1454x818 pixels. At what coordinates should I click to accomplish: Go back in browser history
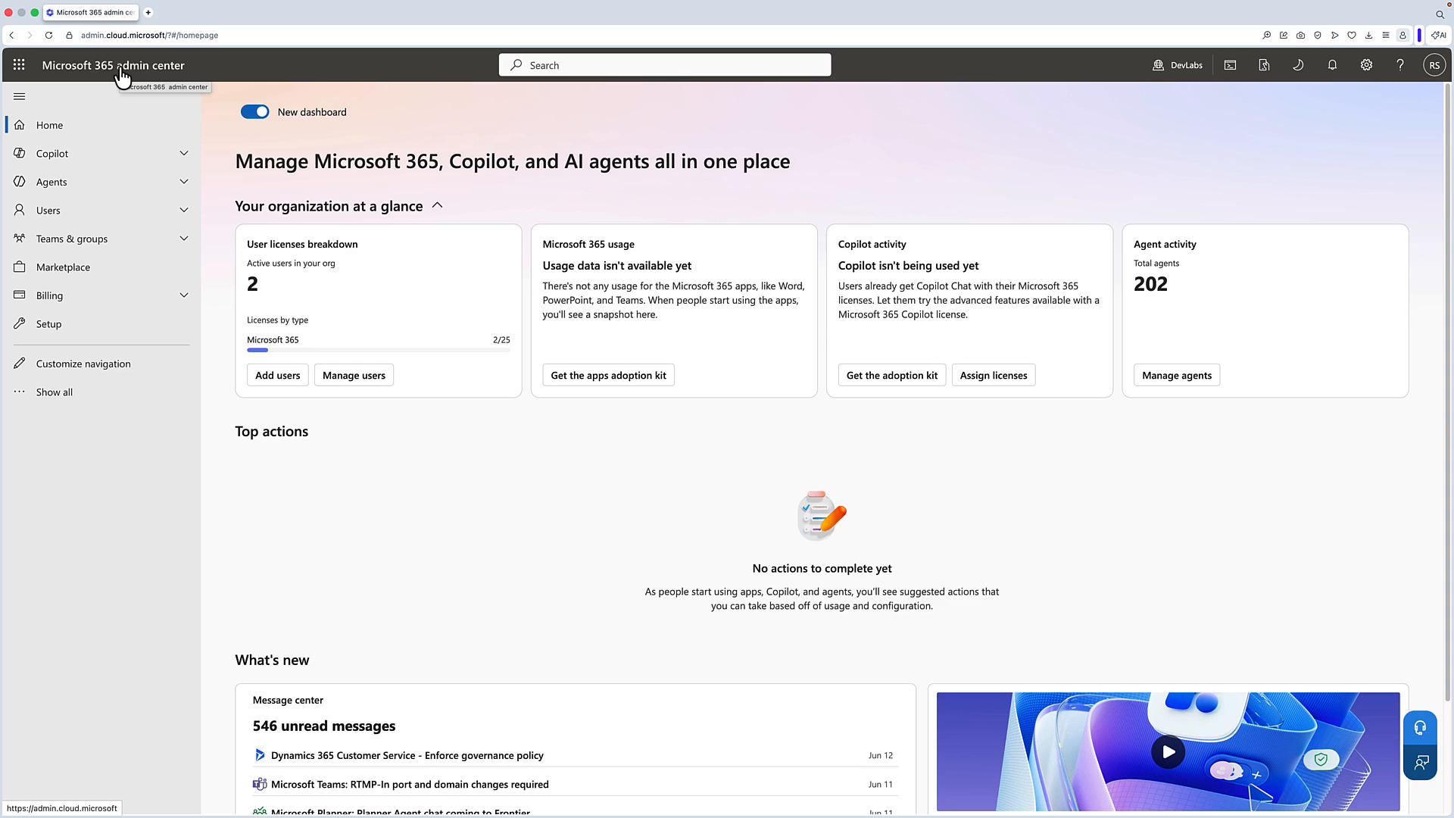(11, 35)
